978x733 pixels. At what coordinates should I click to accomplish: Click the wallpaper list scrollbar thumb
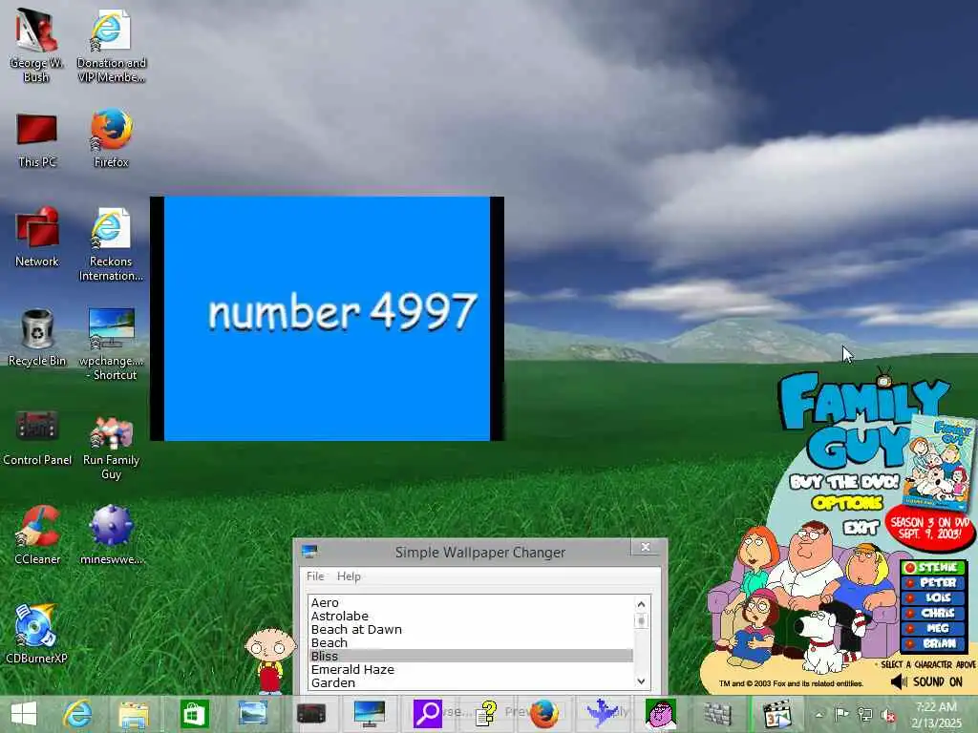click(x=641, y=620)
